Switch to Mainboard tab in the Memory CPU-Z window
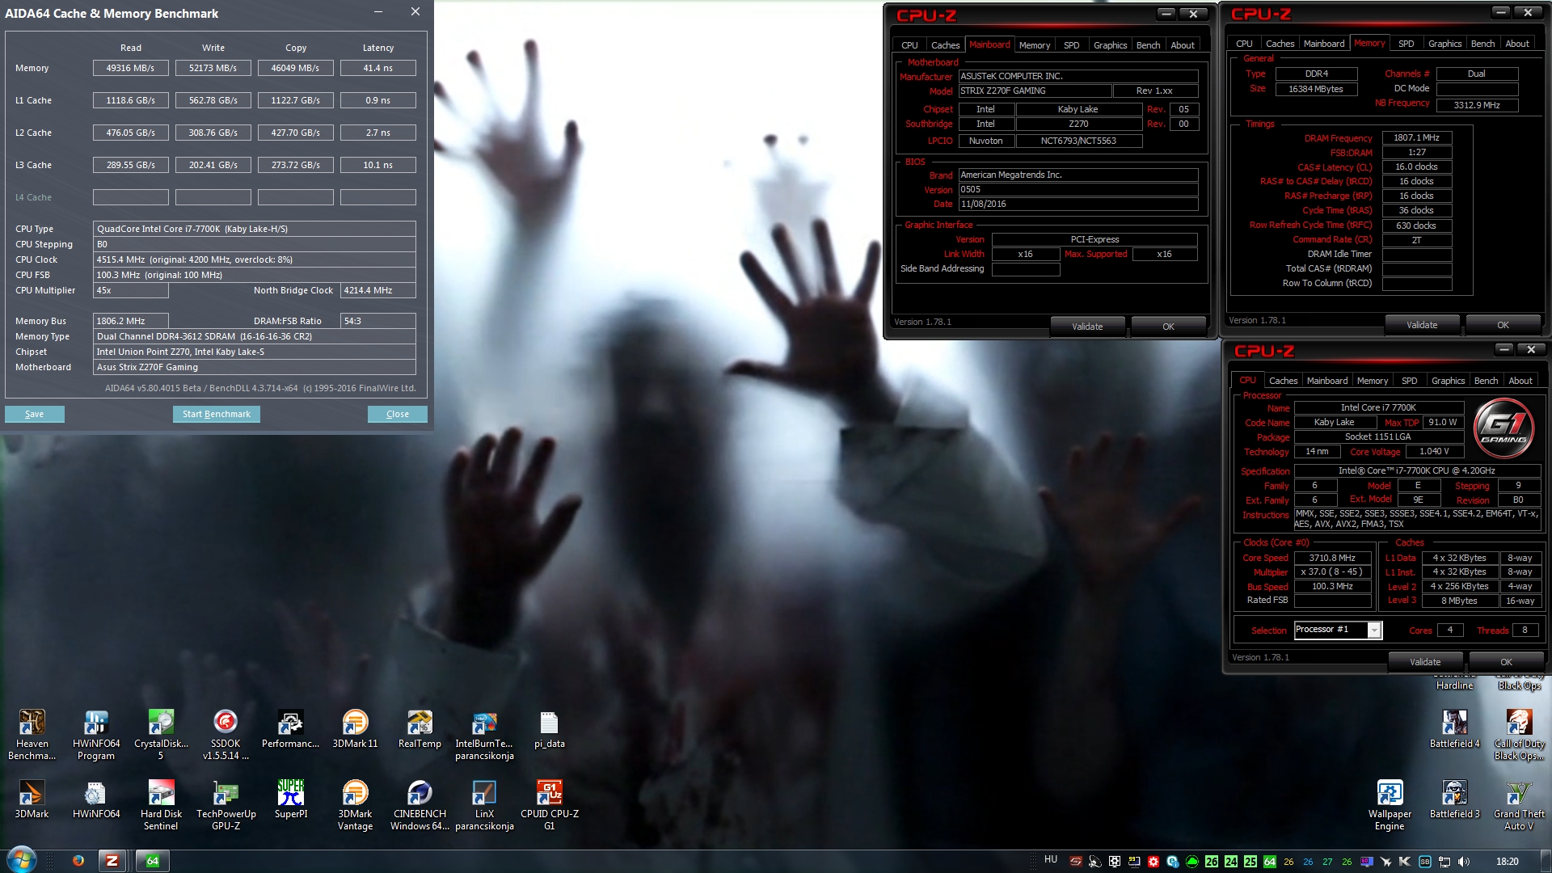The height and width of the screenshot is (873, 1552). pyautogui.click(x=1324, y=44)
